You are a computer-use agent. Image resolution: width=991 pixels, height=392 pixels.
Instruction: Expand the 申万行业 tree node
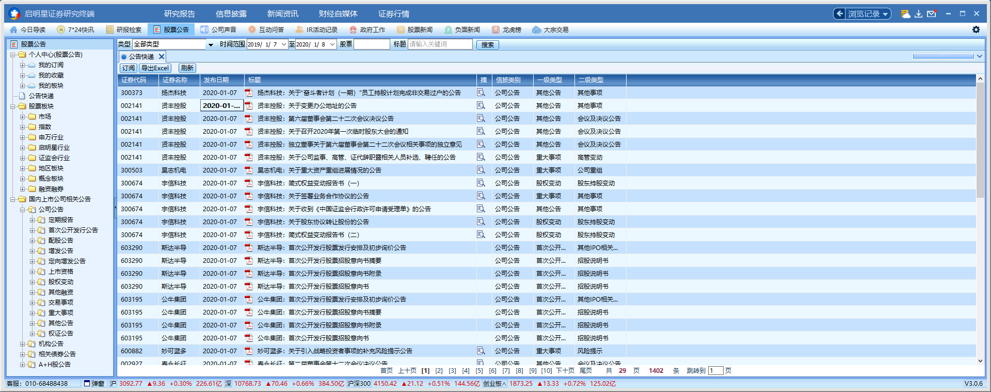(22, 137)
